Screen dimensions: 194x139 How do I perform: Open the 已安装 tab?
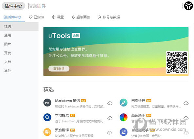[36, 17]
